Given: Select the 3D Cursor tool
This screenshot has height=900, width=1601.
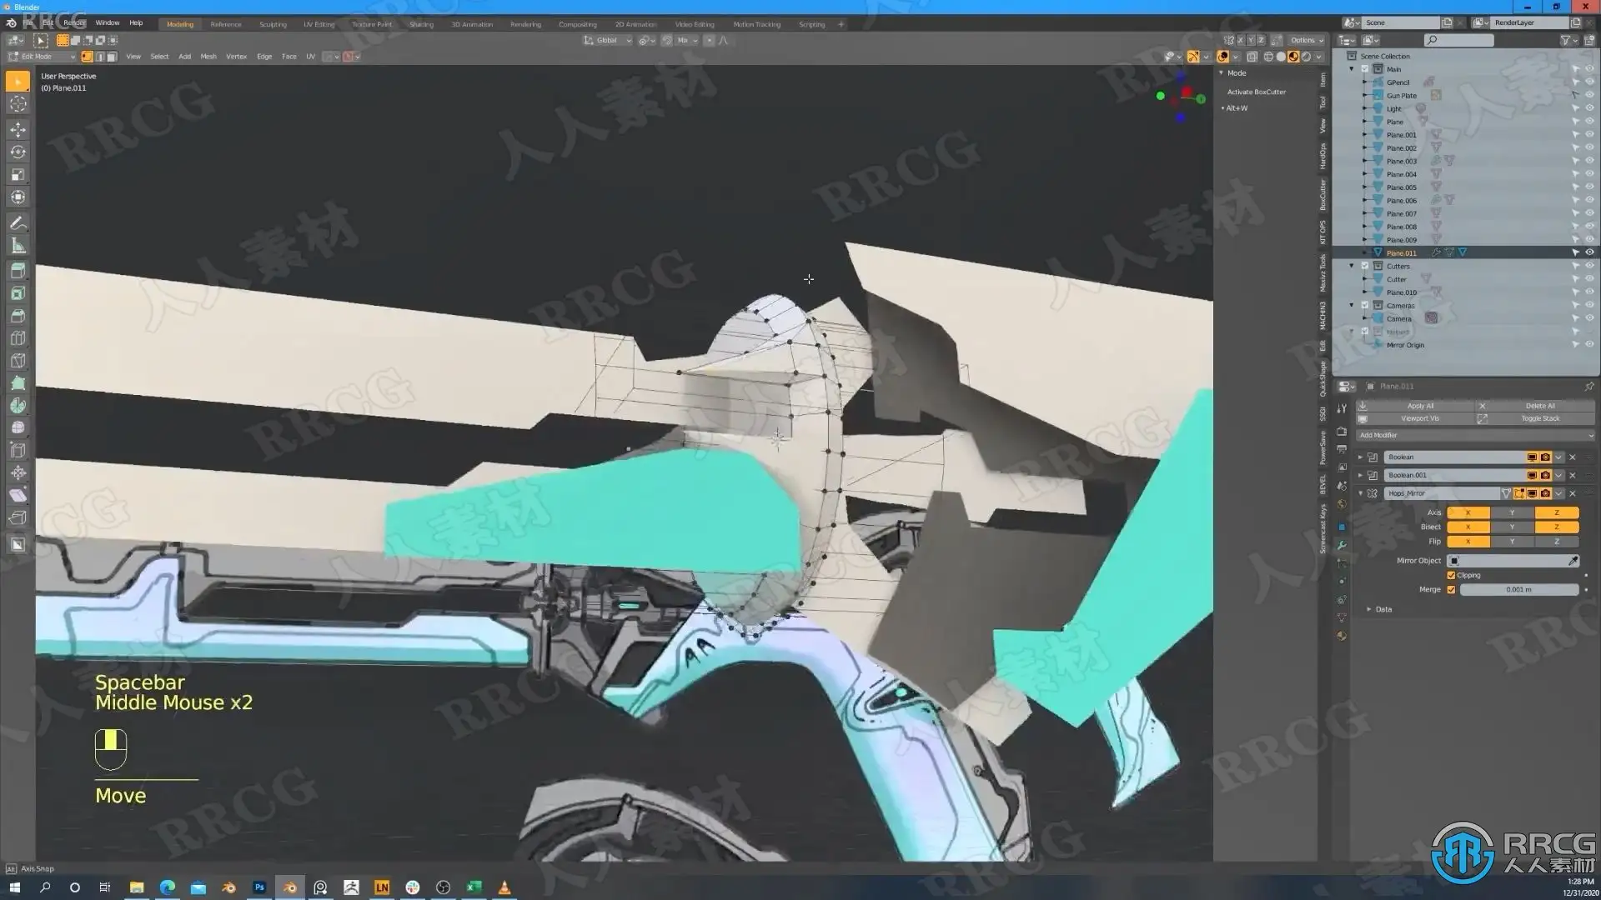Looking at the screenshot, I should click(x=18, y=104).
